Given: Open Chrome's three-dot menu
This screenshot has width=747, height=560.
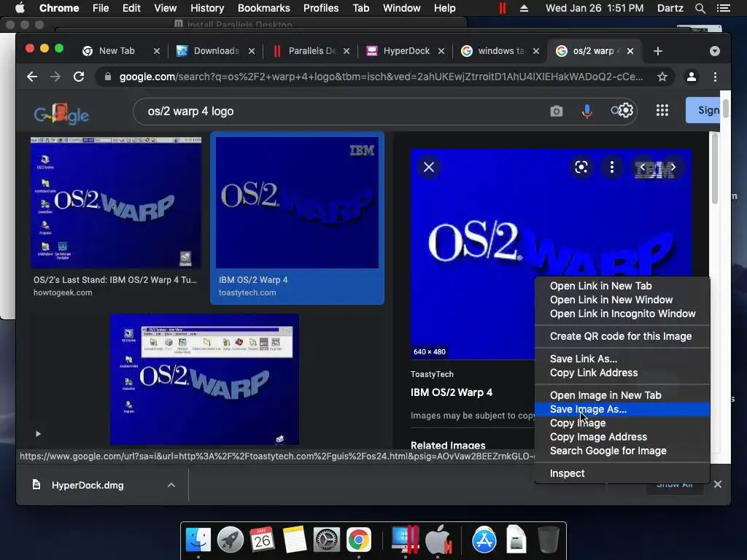Looking at the screenshot, I should 715,77.
